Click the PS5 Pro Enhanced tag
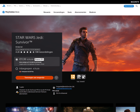Screen dimensions: 140x112 click(x=35, y=50)
